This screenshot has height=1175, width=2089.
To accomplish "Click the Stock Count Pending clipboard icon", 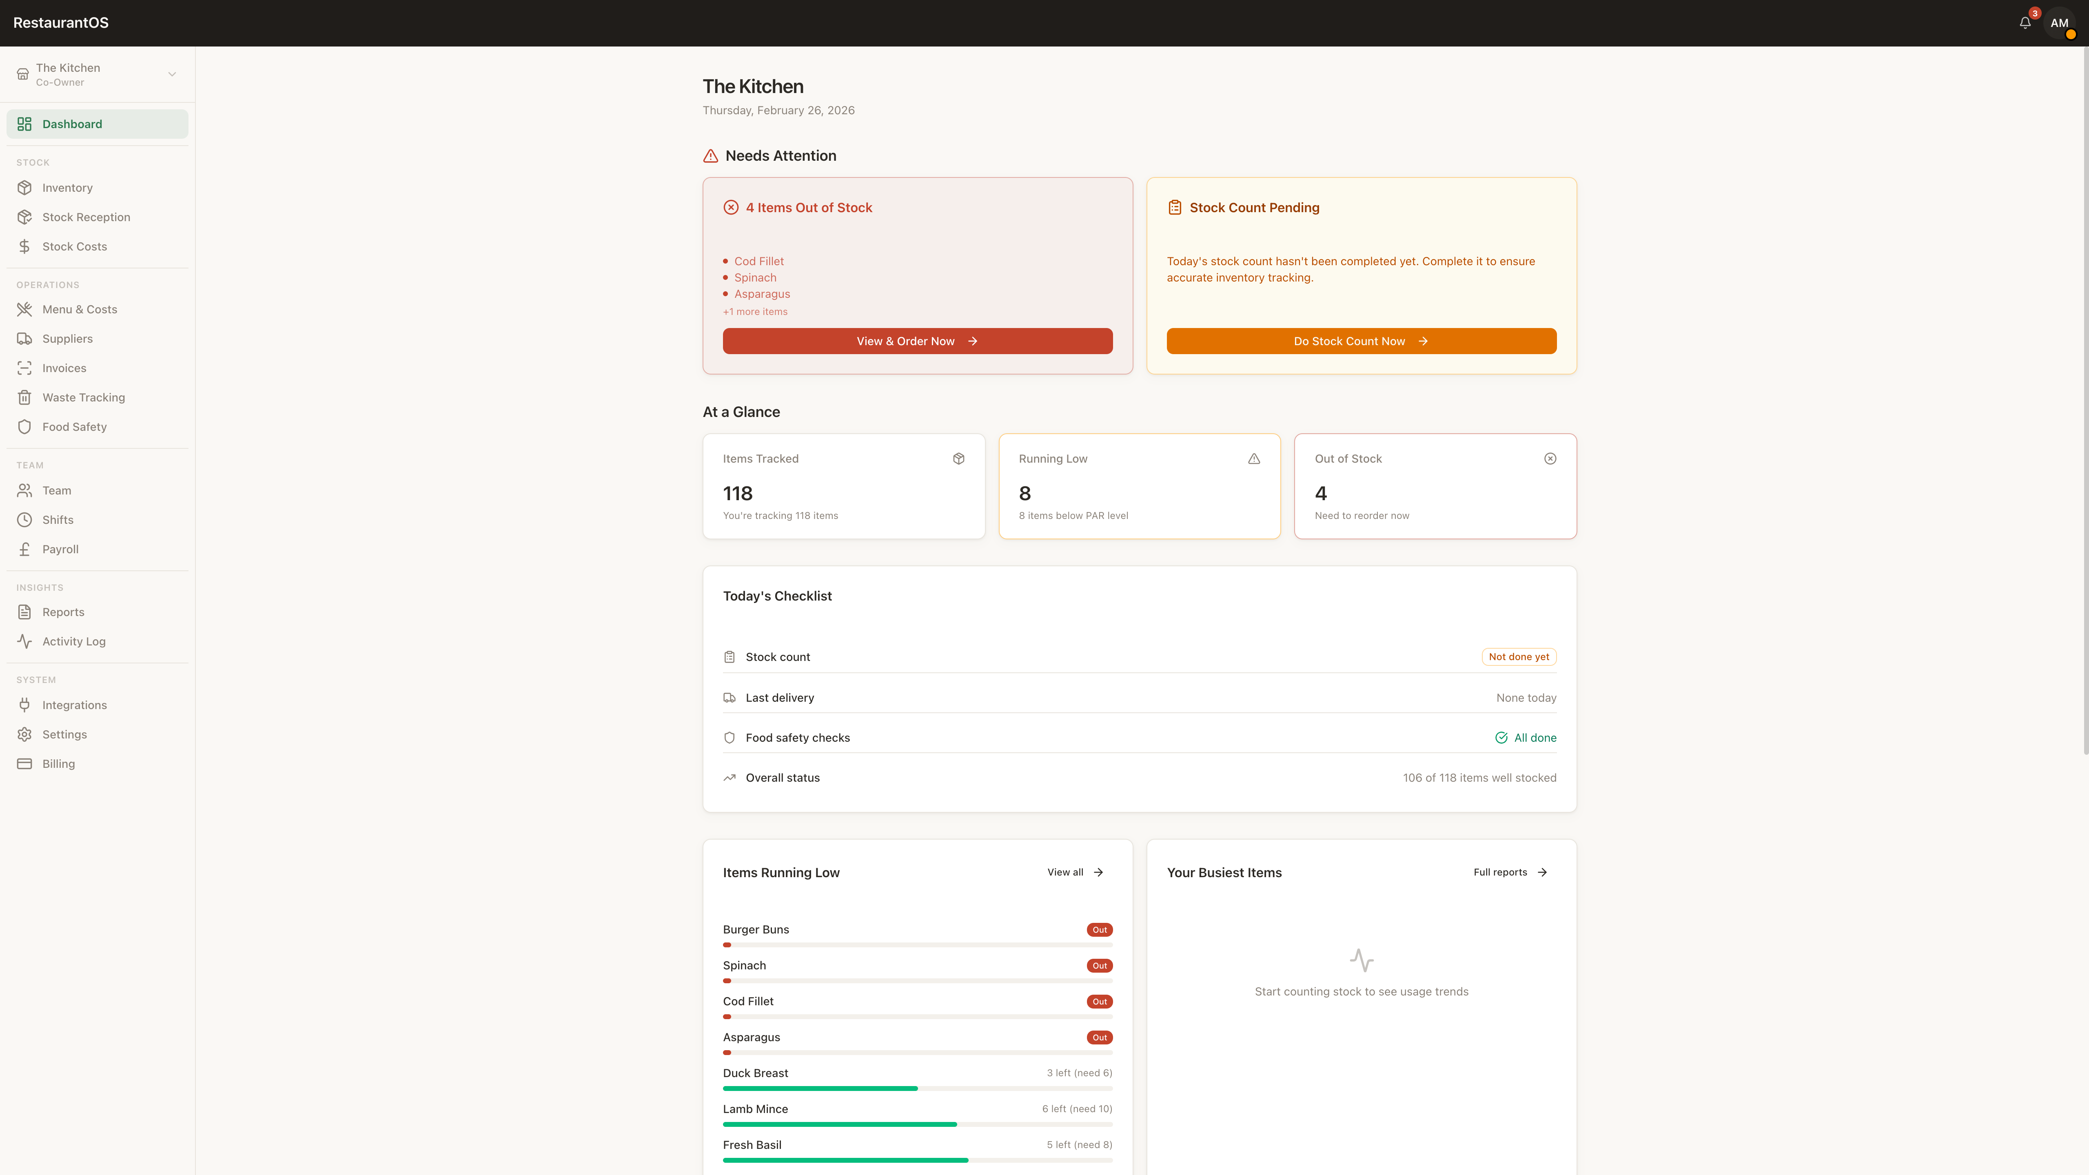I will pos(1174,208).
